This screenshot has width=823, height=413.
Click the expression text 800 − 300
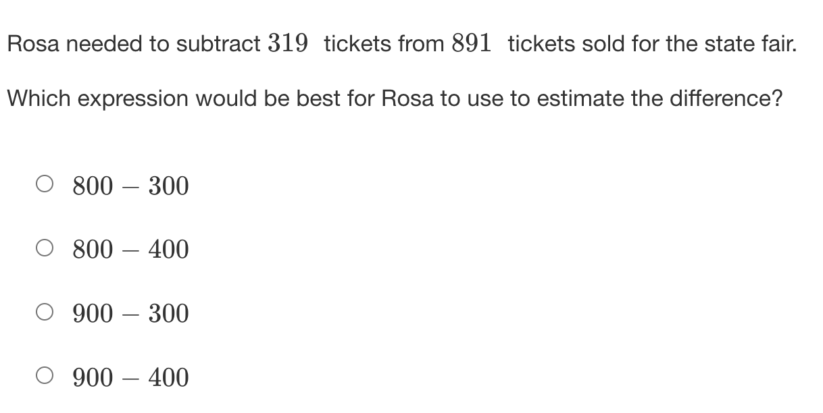coord(130,186)
